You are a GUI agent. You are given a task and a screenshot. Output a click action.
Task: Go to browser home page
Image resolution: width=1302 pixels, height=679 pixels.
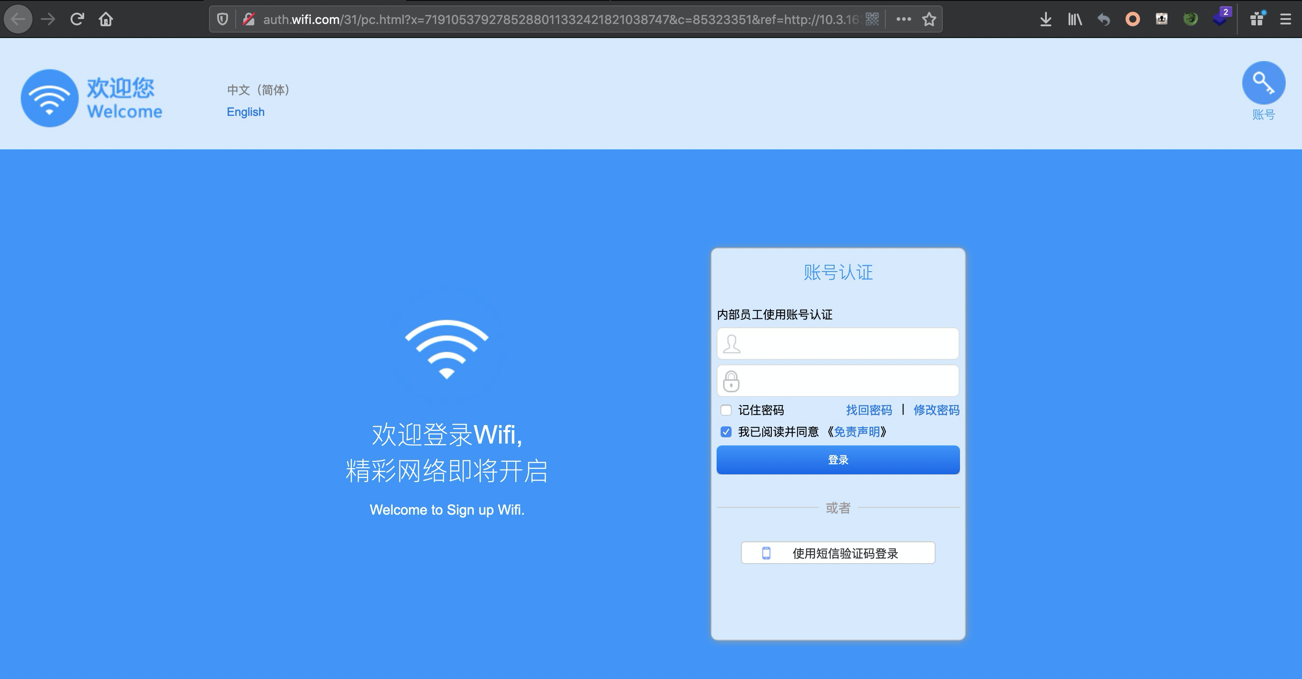(106, 19)
